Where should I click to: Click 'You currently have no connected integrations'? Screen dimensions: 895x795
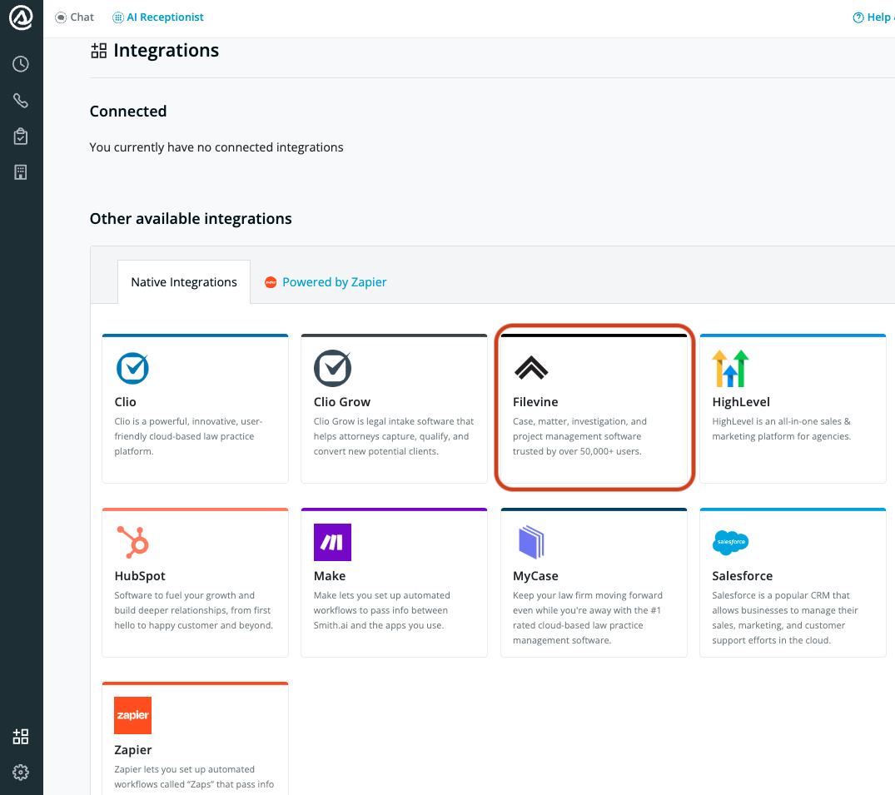click(216, 147)
